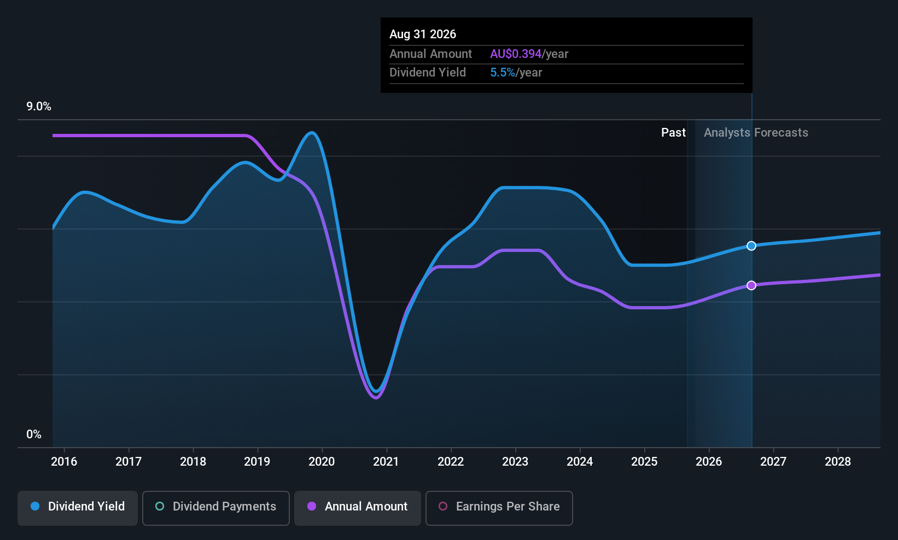Viewport: 898px width, 540px height.
Task: Select the purple annual amount data point marker
Action: click(x=751, y=285)
